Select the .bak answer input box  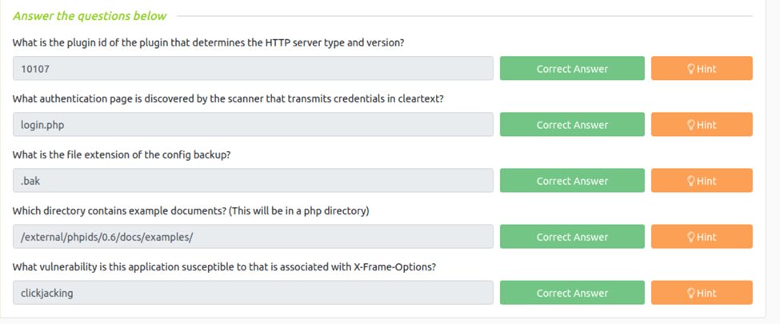tap(253, 181)
